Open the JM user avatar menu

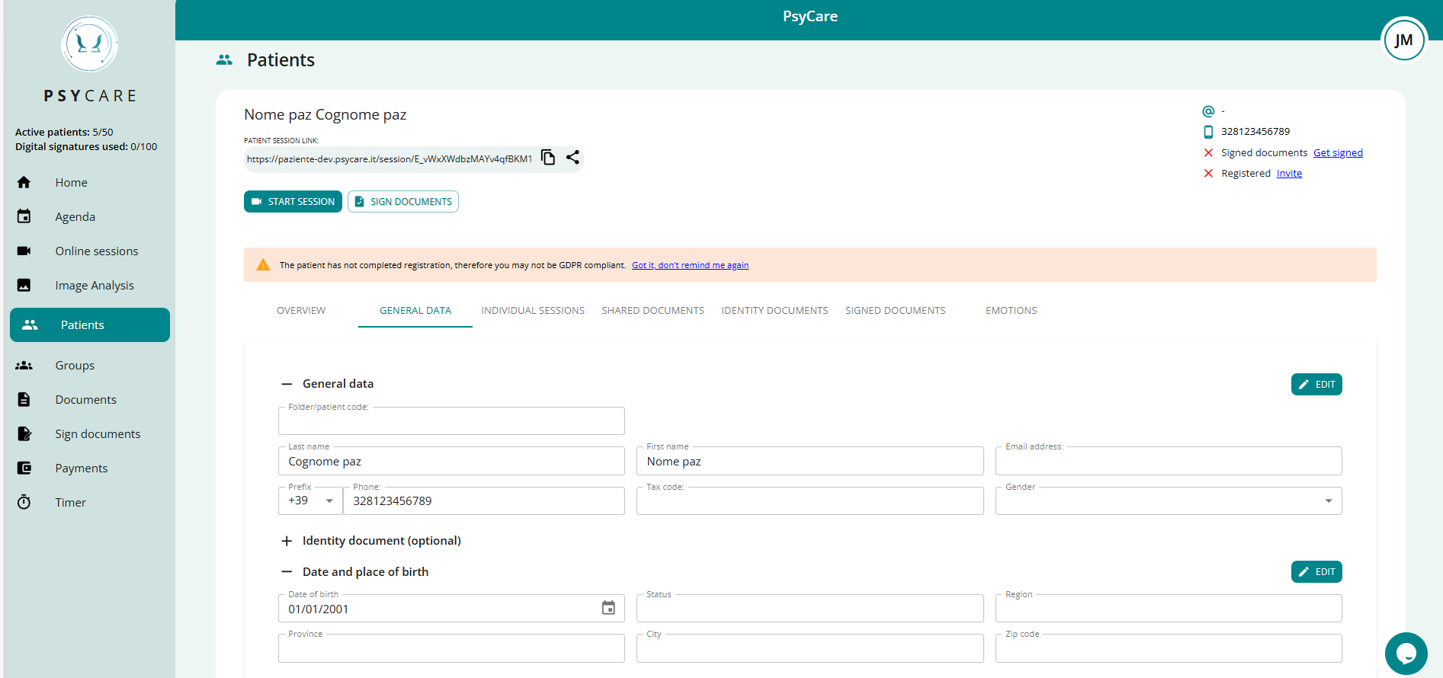click(1403, 40)
